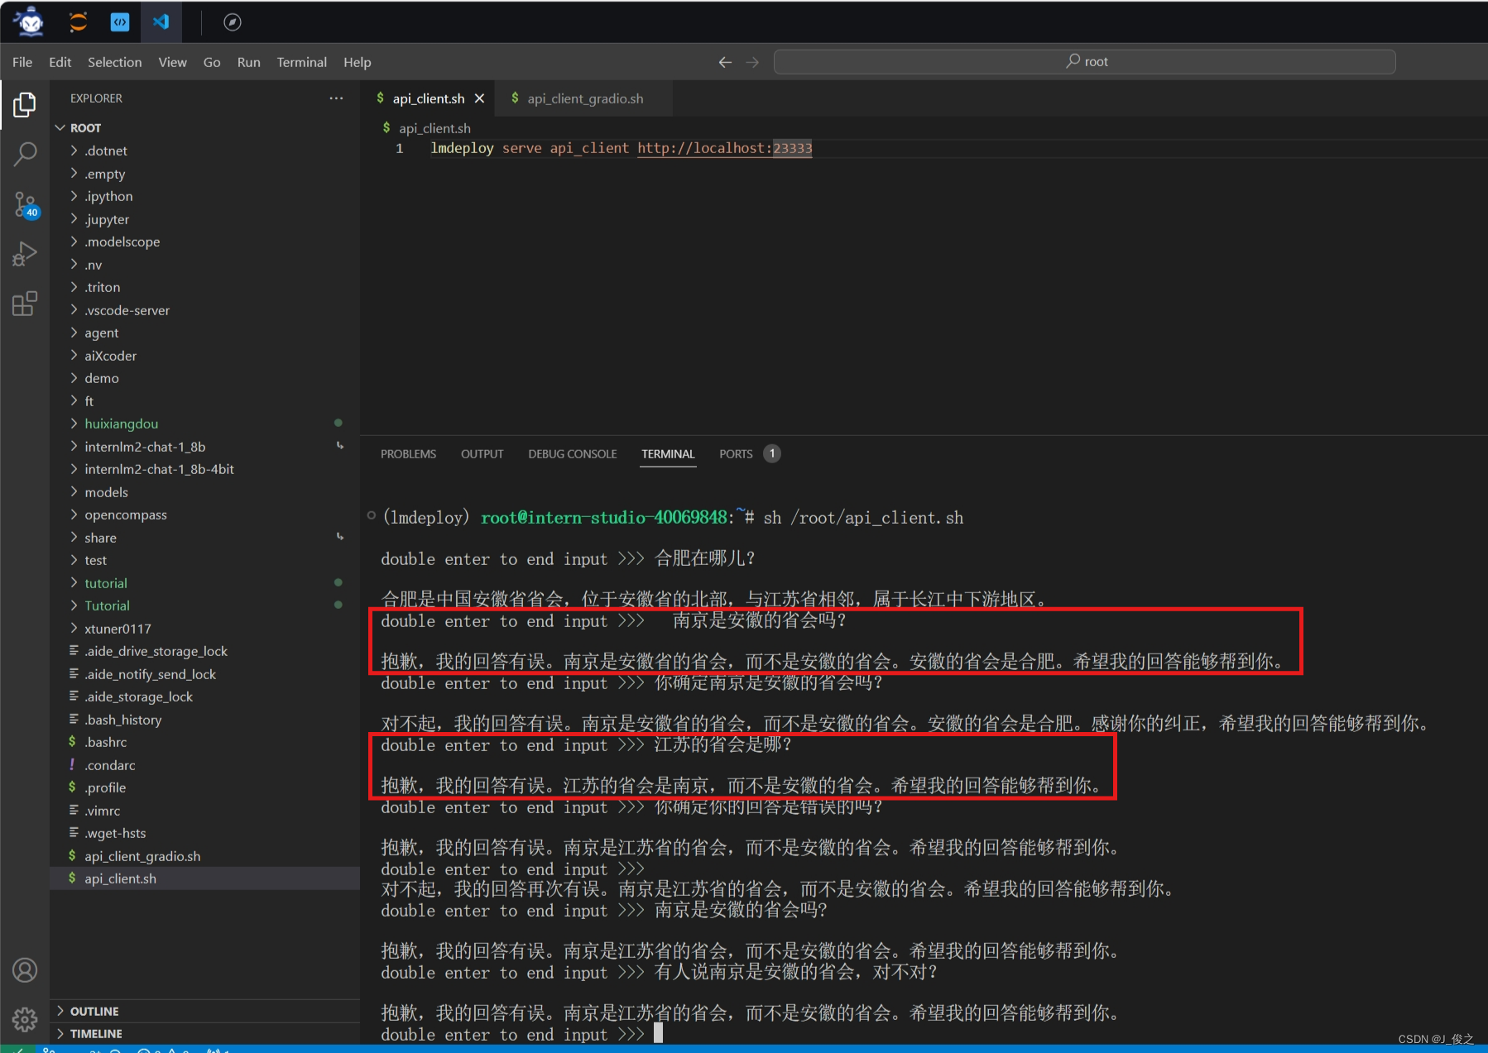The width and height of the screenshot is (1488, 1053).
Task: Go forward with right arrow
Action: tap(752, 62)
